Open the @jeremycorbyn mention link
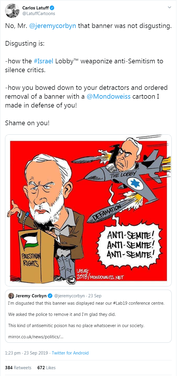177x376 pixels. (x=53, y=26)
